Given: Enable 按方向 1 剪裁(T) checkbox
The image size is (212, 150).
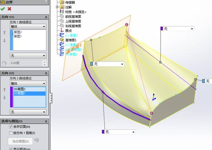Looking at the screenshot, I should click(x=11, y=133).
